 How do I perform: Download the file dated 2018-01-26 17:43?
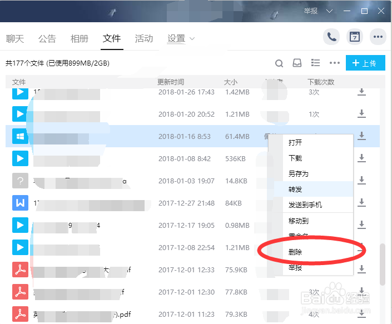coord(361,92)
